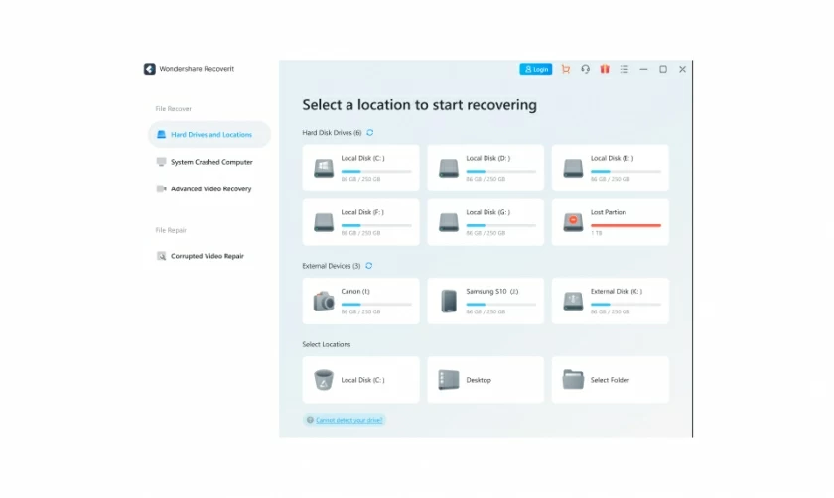Screen dimensions: 834x498
Task: Click the Select Locations heading
Action: (x=327, y=344)
